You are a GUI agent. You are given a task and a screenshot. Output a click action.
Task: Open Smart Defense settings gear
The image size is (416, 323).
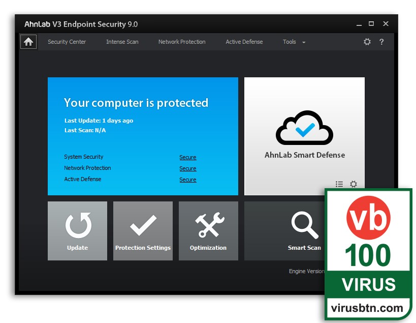click(354, 184)
